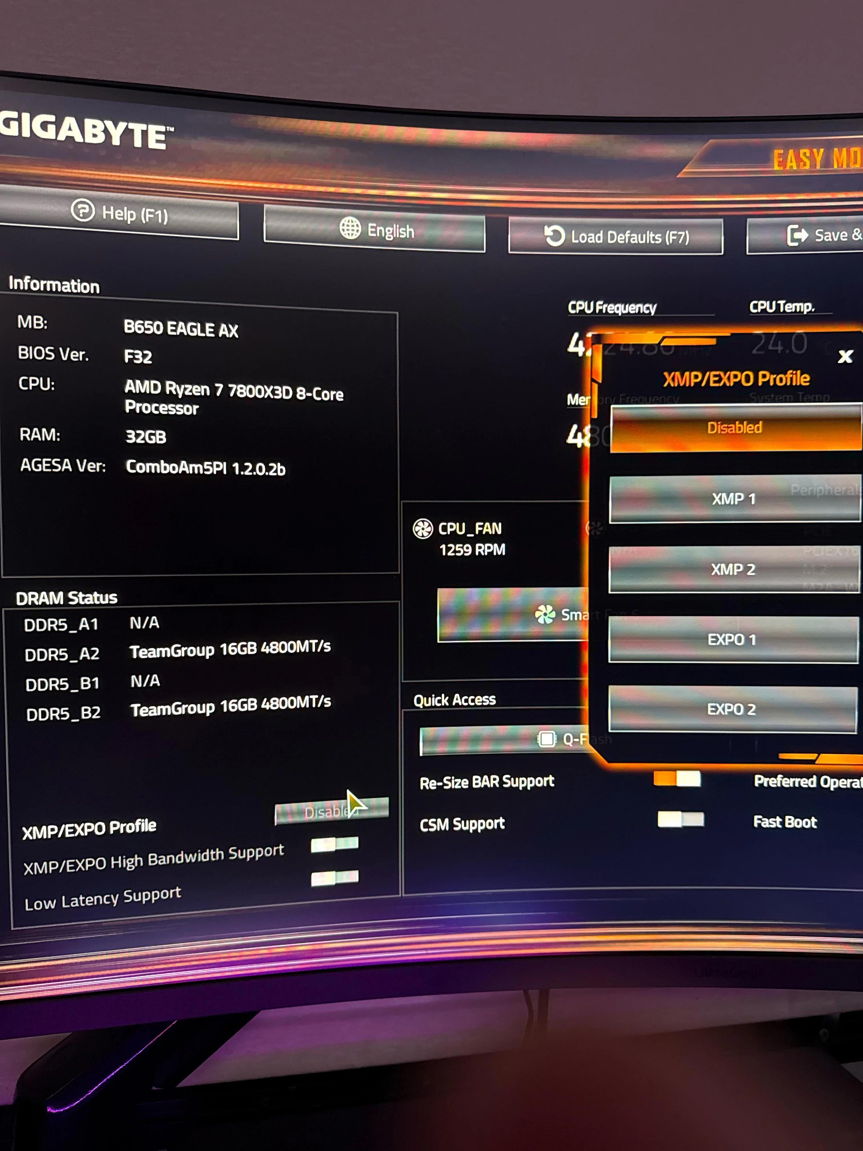Select Disabled in the profile list
Viewport: 863px width, 1151px height.
coord(735,428)
